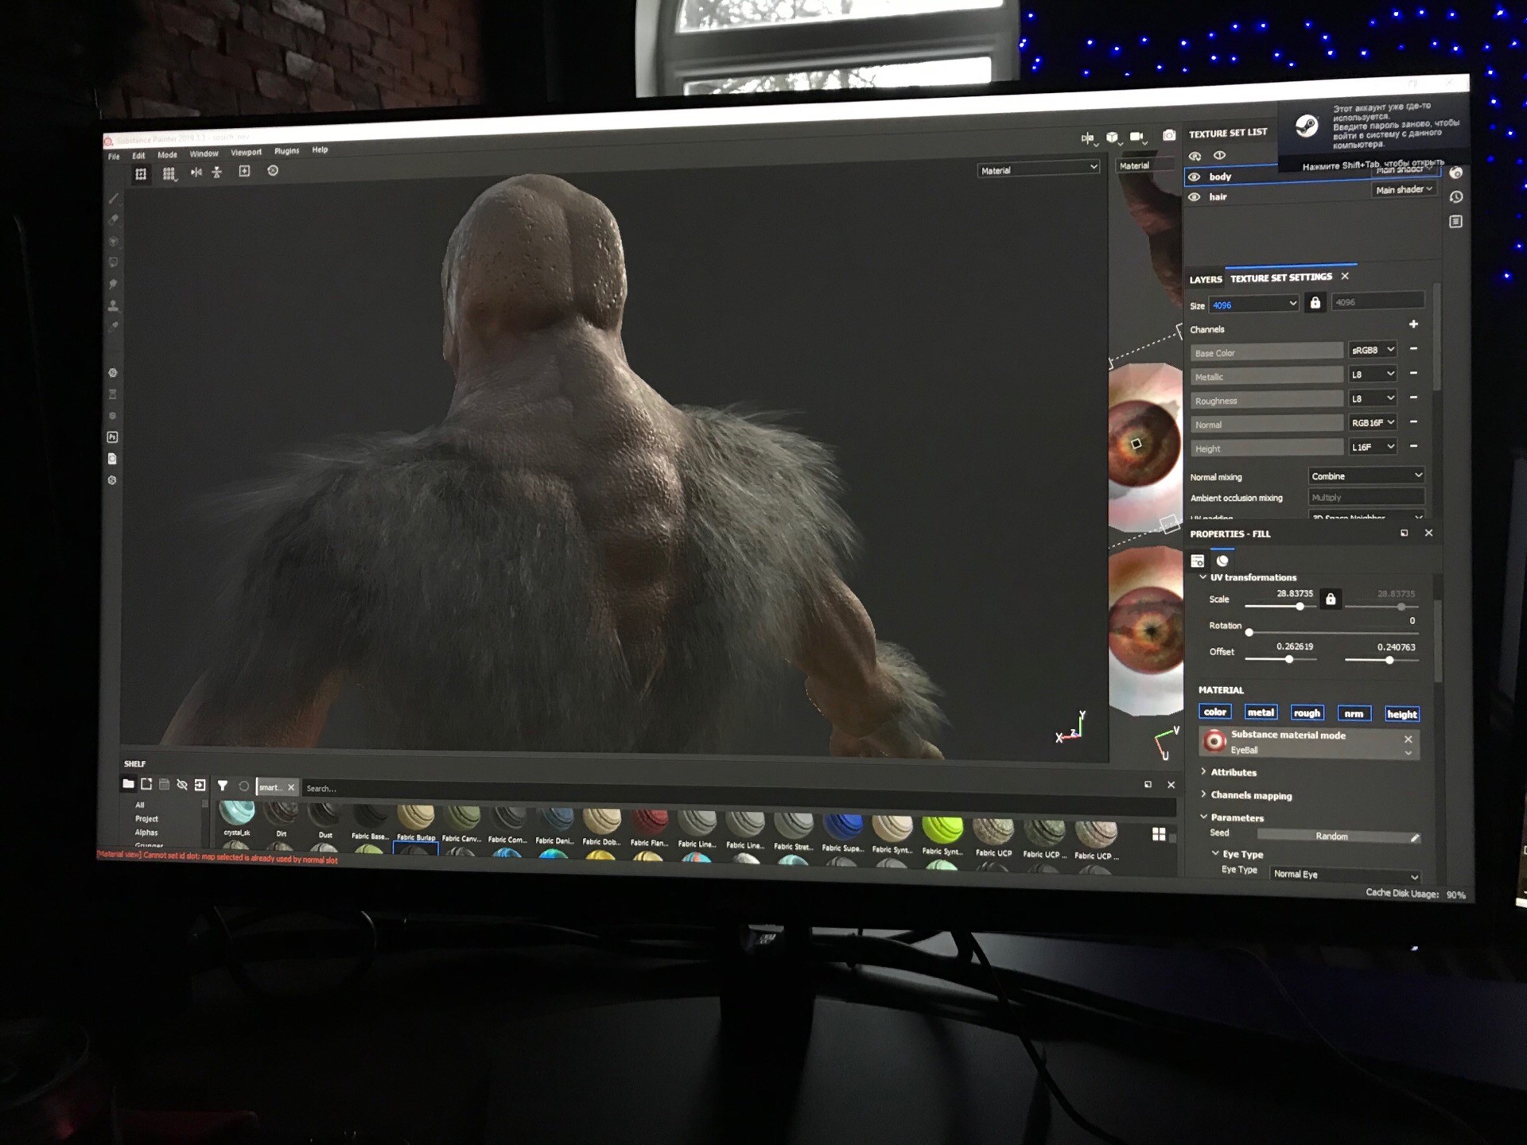Viewport: 1527px width, 1145px height.
Task: Toggle perspective view frame icon in top toolbar
Action: click(x=141, y=174)
